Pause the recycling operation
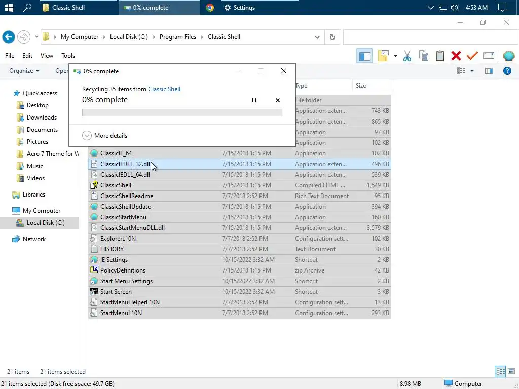 click(254, 100)
